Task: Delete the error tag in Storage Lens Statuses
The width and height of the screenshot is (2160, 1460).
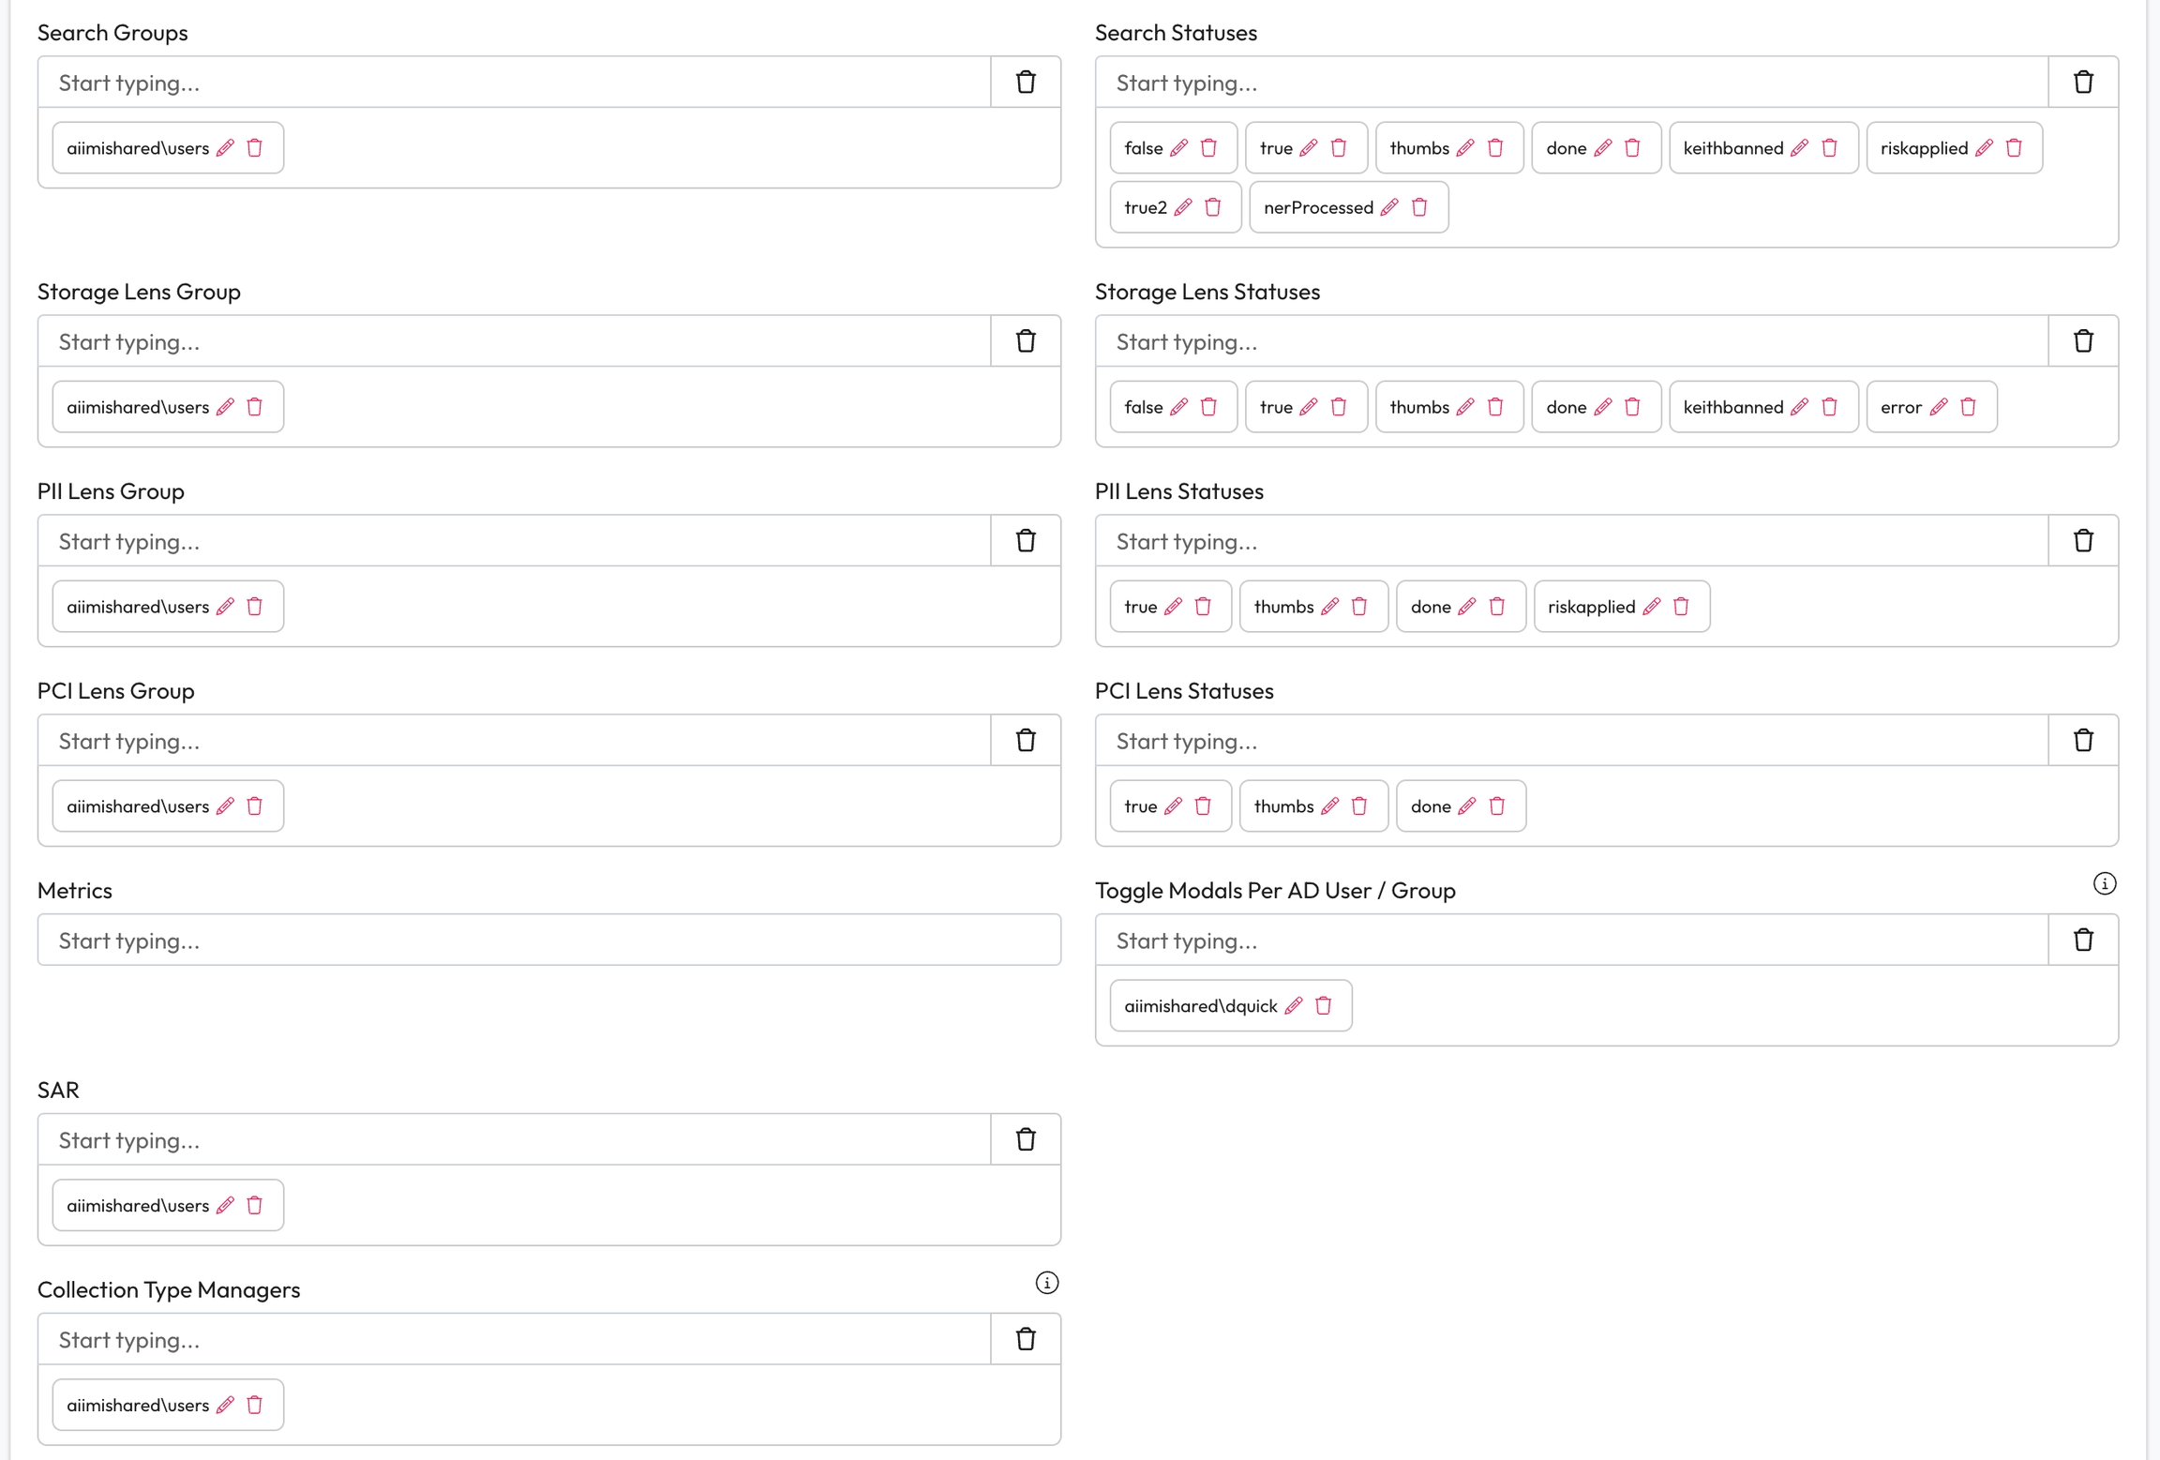Action: tap(1968, 407)
